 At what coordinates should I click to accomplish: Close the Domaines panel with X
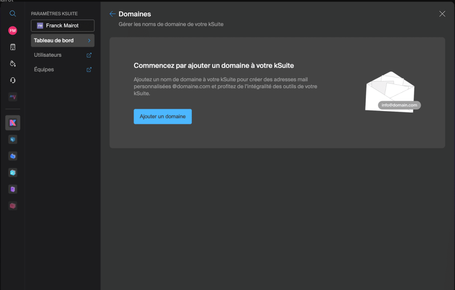[442, 14]
